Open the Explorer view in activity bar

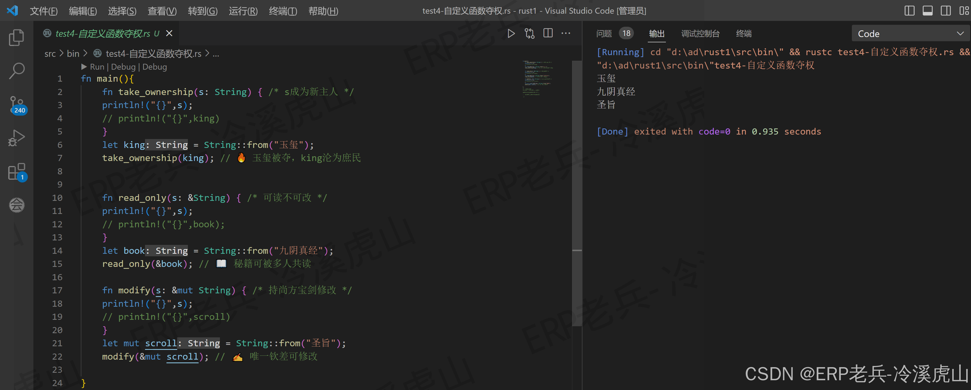16,38
